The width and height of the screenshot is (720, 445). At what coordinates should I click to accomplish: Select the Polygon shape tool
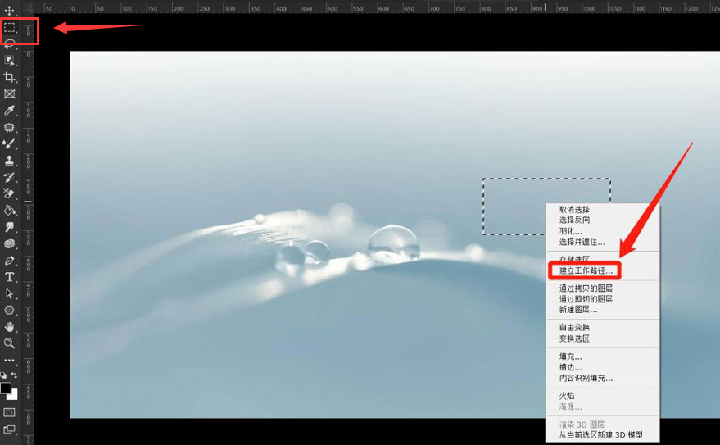tap(9, 310)
